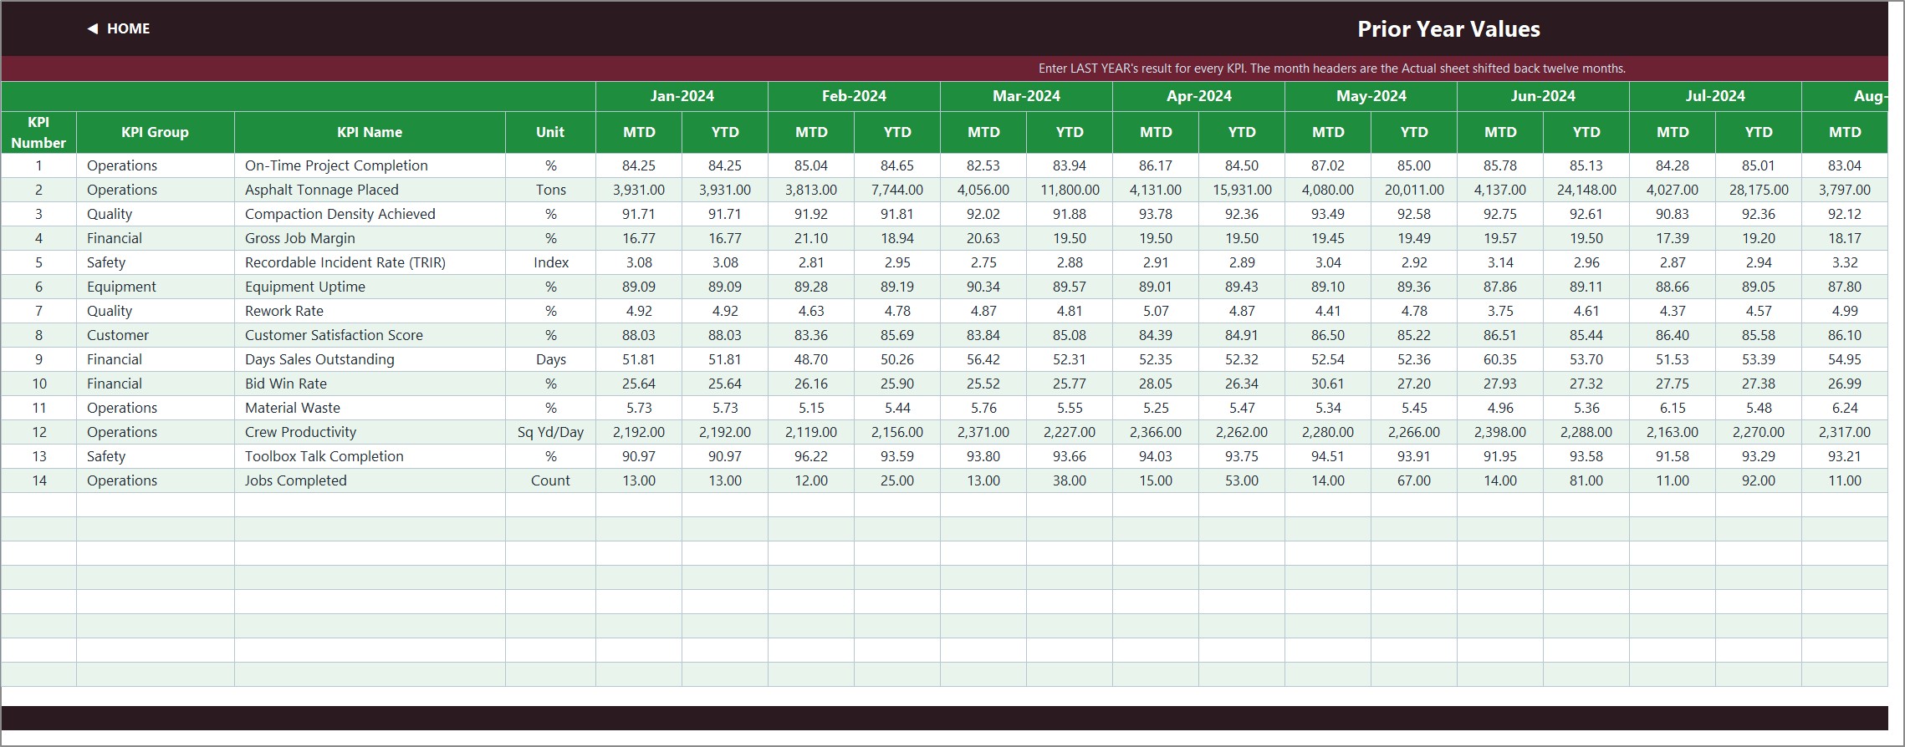This screenshot has width=1905, height=747.
Task: Select the Customer group cell in row 8
Action: (155, 335)
